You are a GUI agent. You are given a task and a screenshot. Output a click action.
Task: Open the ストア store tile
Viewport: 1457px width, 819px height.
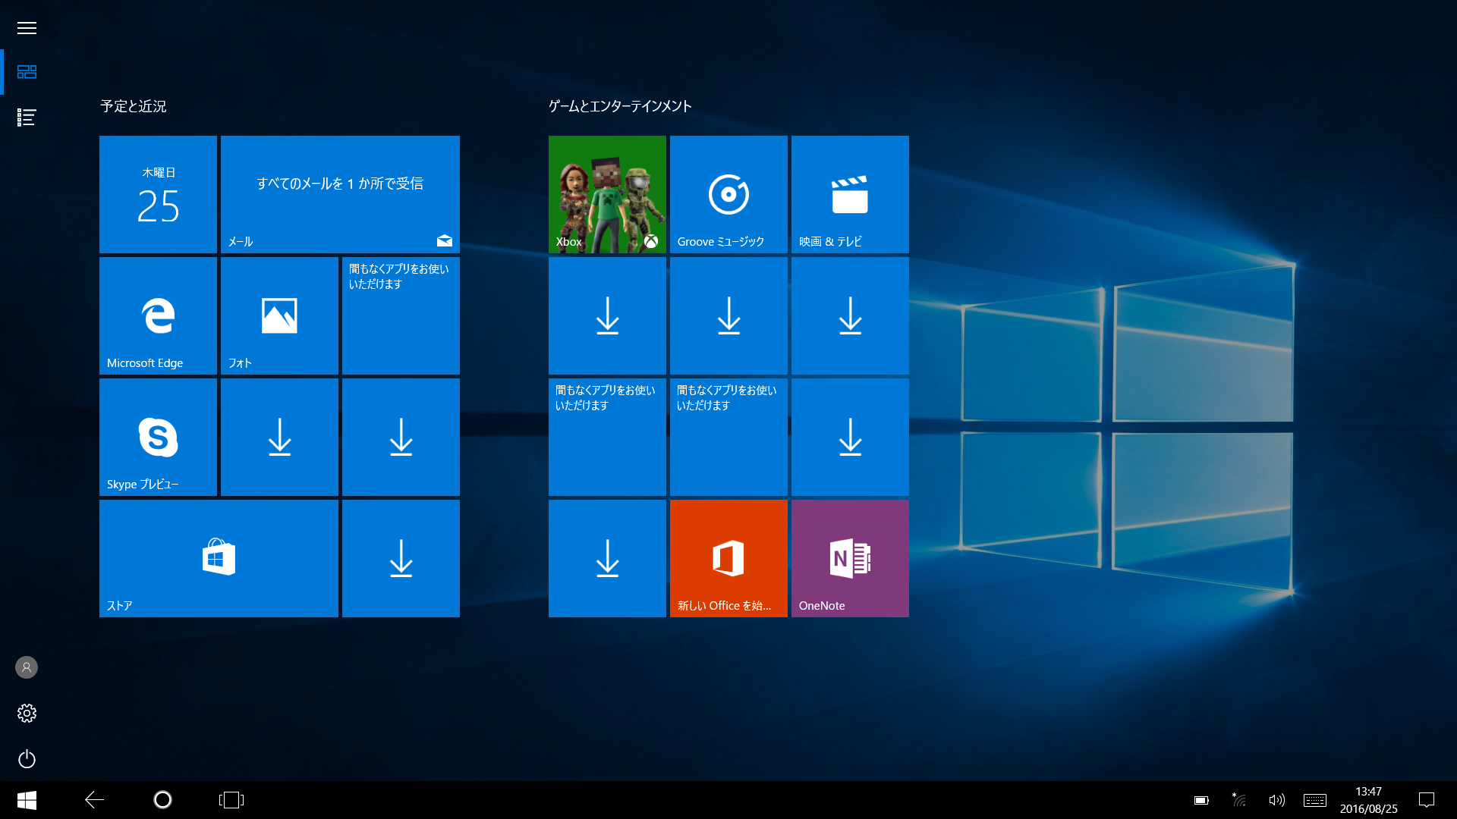(219, 558)
